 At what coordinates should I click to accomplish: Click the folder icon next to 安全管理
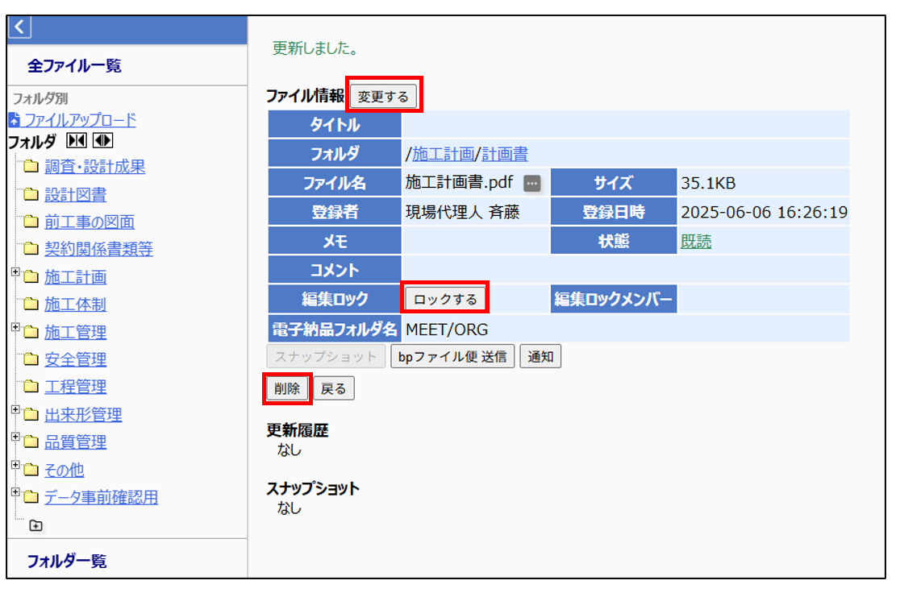pos(31,359)
